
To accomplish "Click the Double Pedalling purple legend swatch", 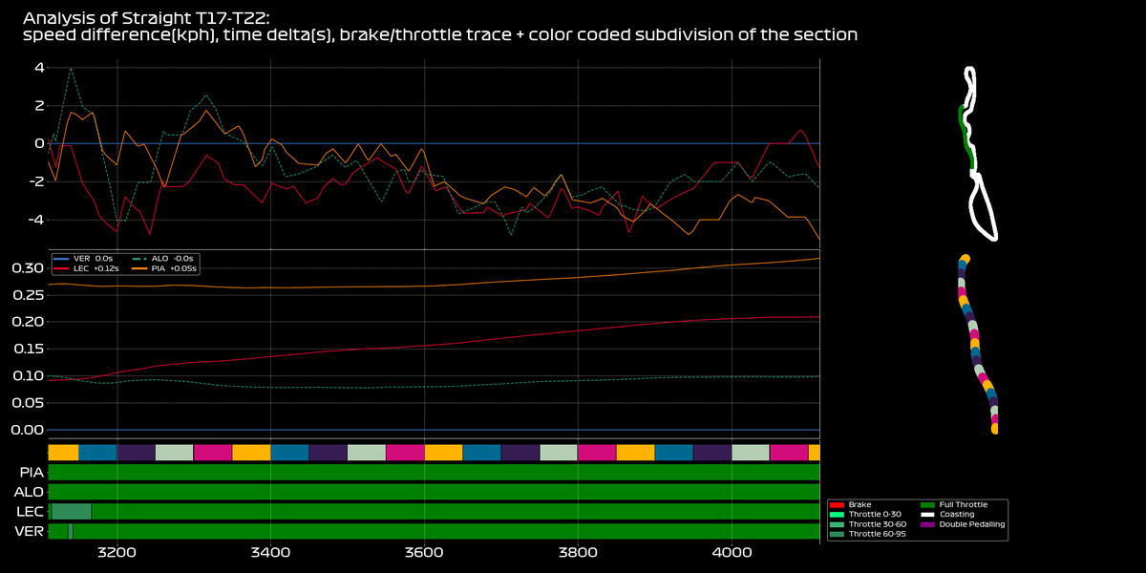I will point(927,524).
